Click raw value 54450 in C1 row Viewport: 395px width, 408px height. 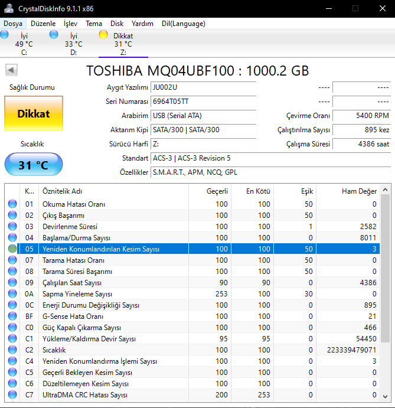tap(366, 339)
